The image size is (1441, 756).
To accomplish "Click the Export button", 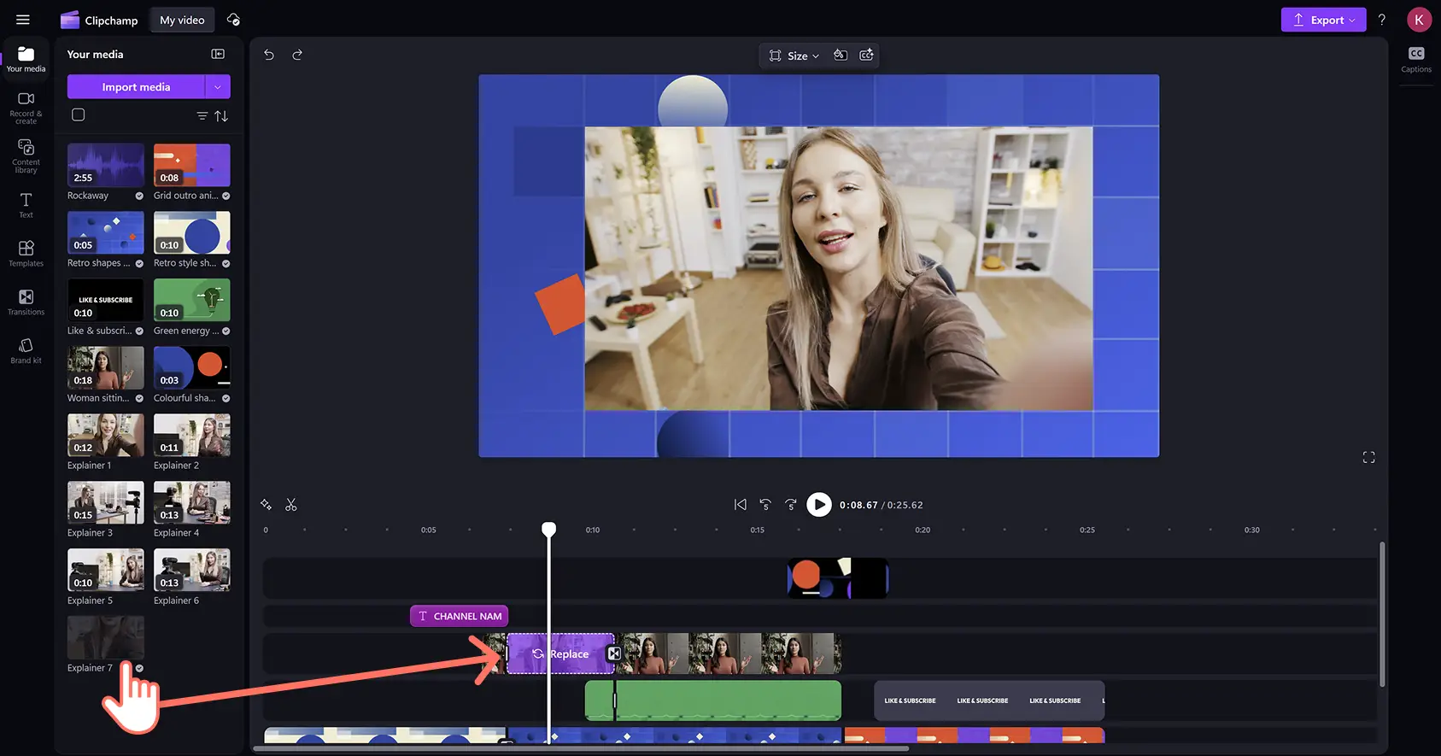I will click(1323, 20).
